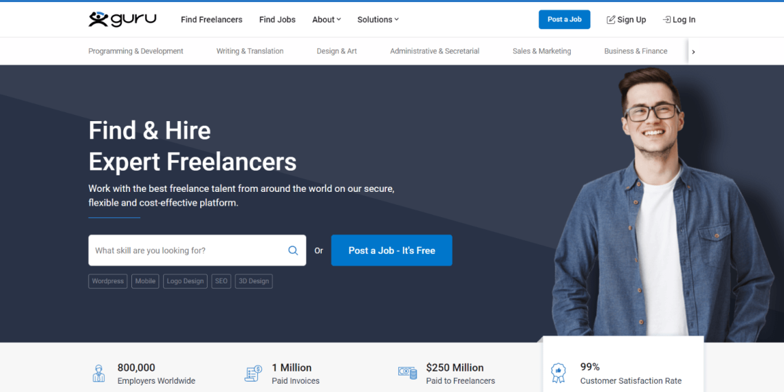The width and height of the screenshot is (784, 392).
Task: Pick the Logo Design skill tag
Action: point(185,281)
